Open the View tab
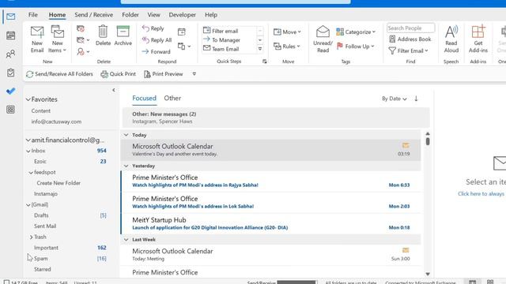This screenshot has height=284, width=506. (153, 15)
